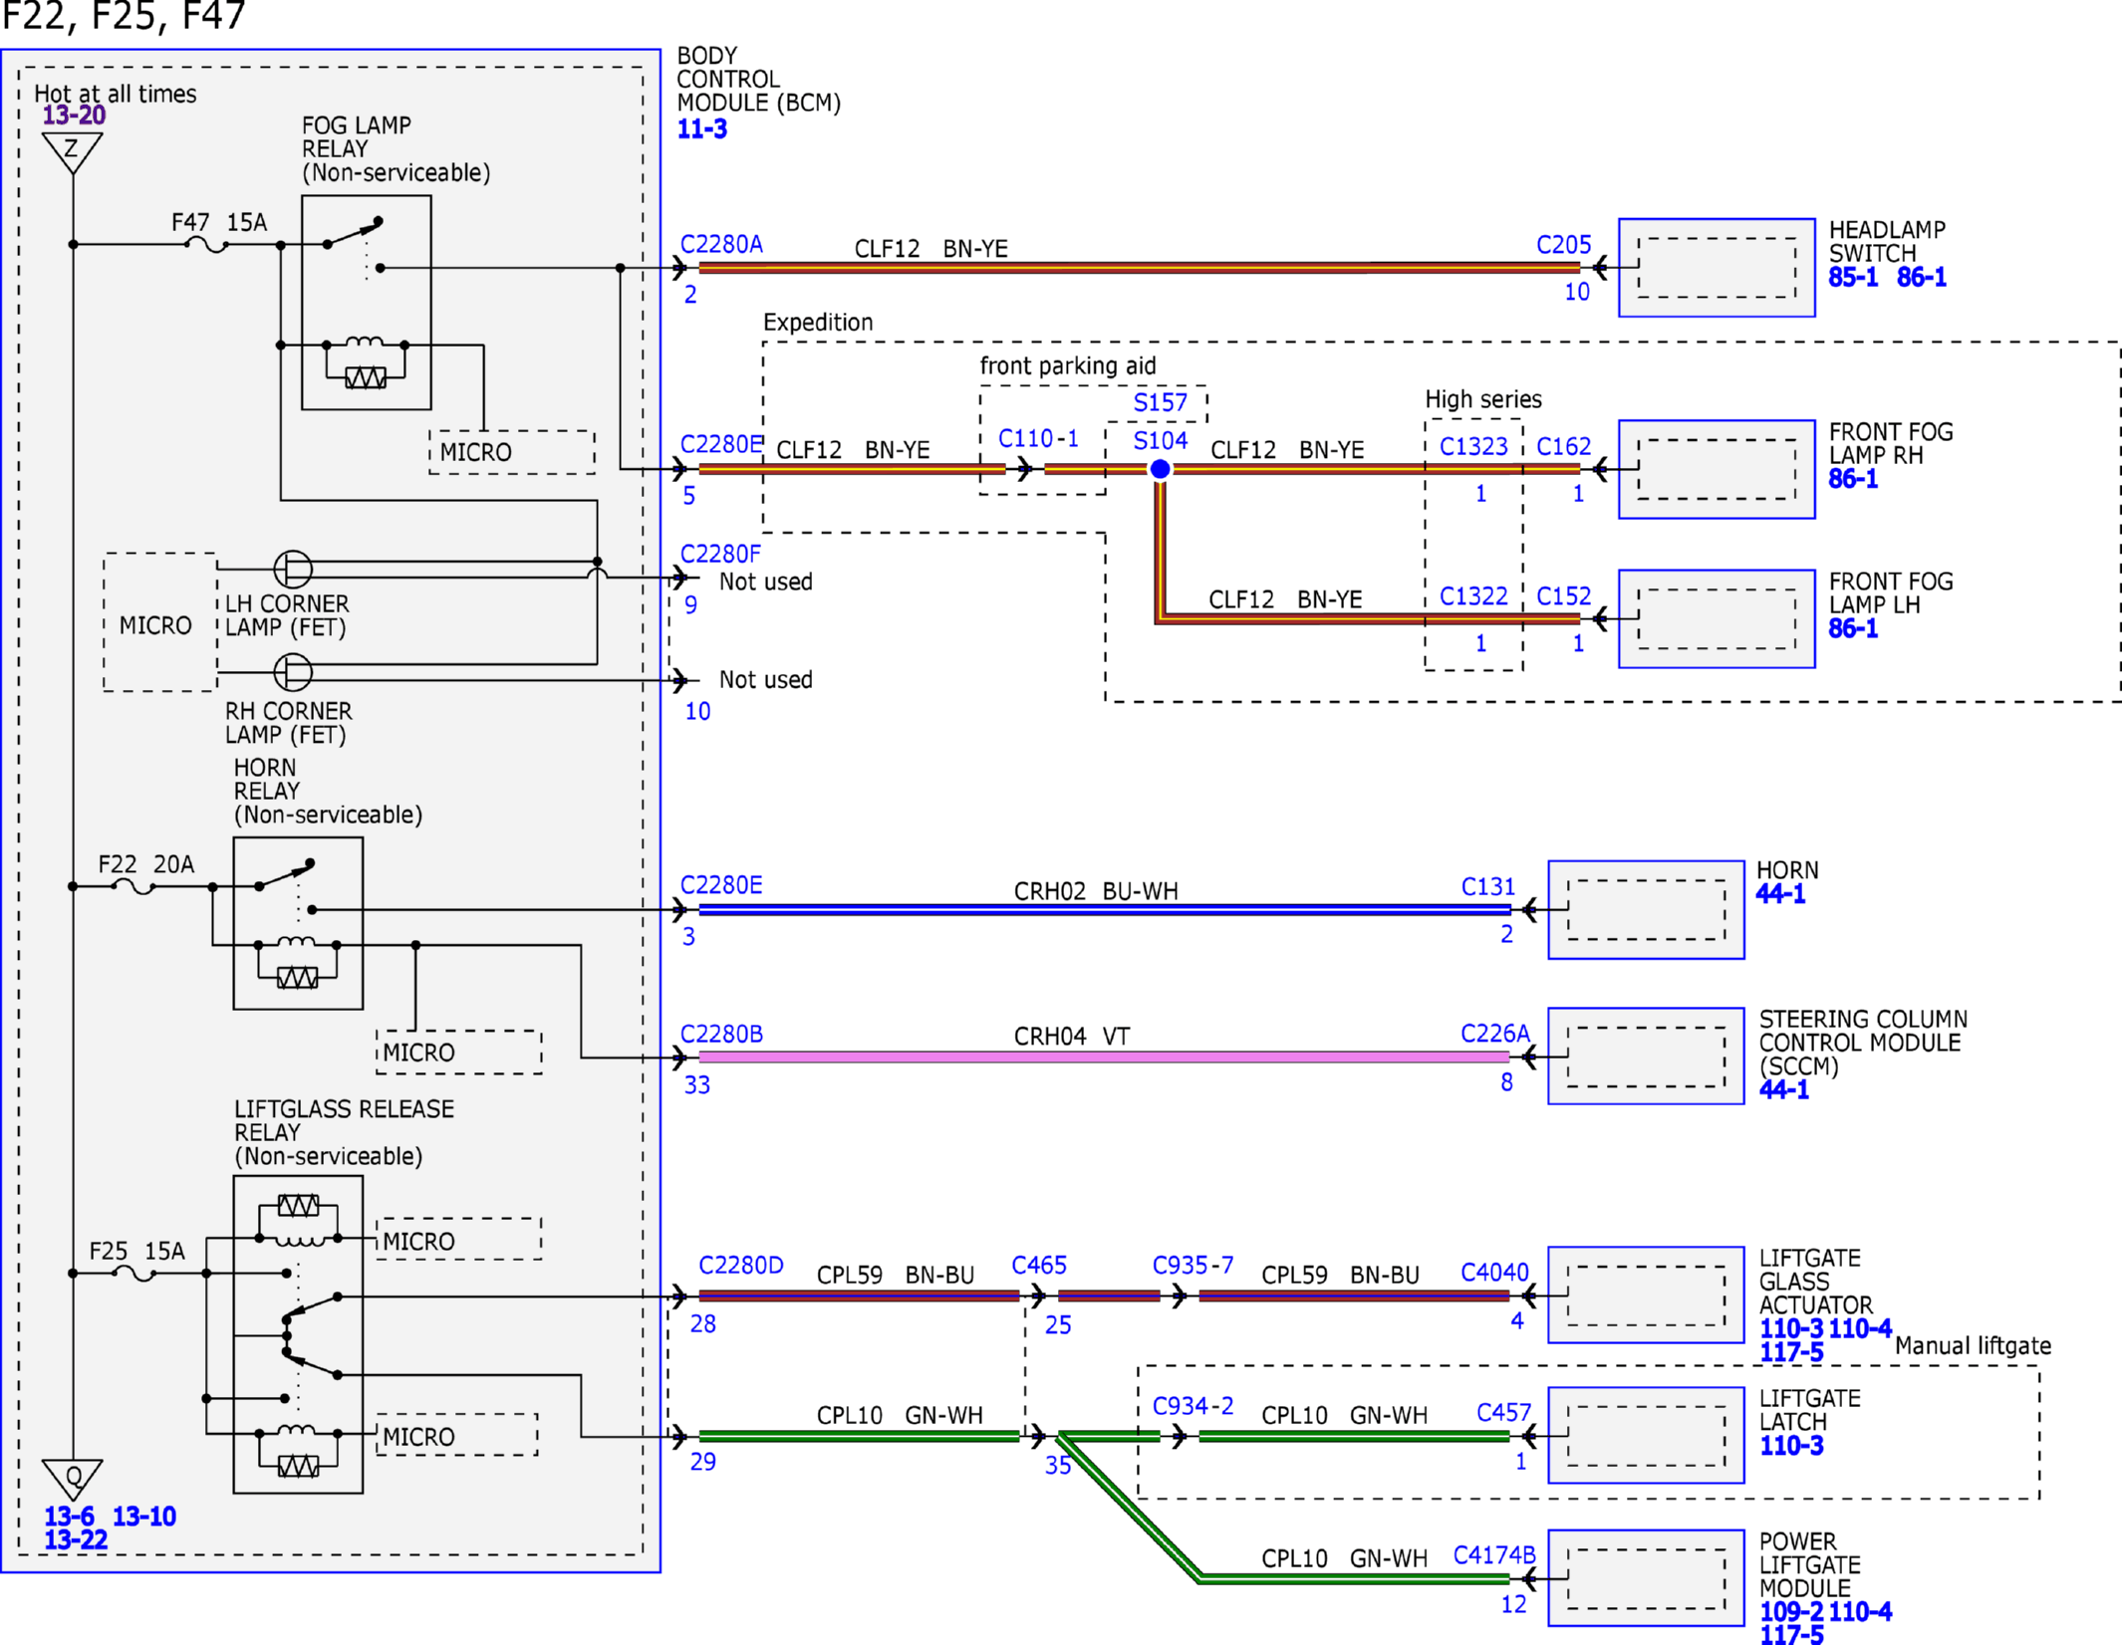2122x1645 pixels.
Task: Open the 13-20 Hot at all times link
Action: (74, 115)
